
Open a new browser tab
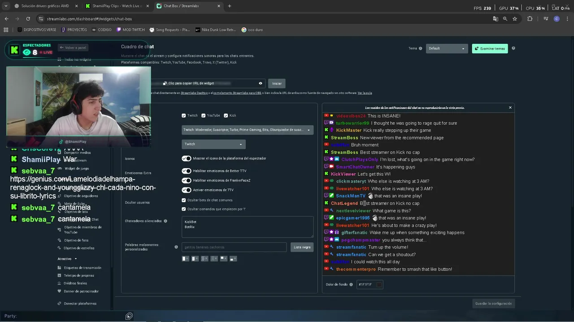[229, 6]
